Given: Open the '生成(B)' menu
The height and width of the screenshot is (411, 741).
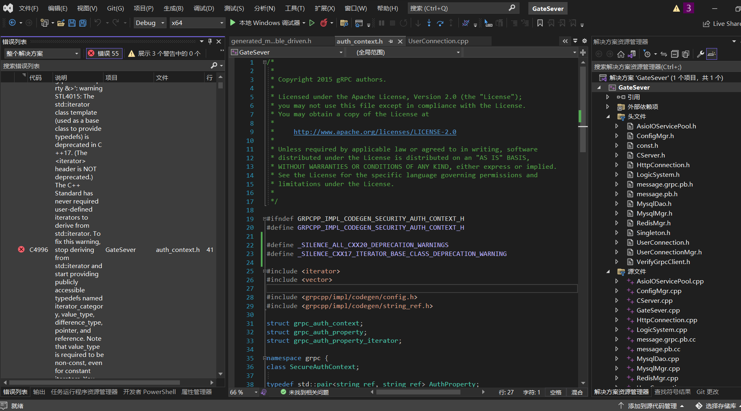Looking at the screenshot, I should pos(173,8).
